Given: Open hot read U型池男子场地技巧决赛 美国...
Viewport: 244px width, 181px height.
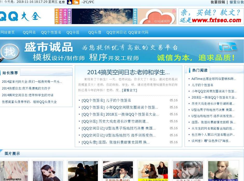Looking at the screenshot, I should 213,110.
